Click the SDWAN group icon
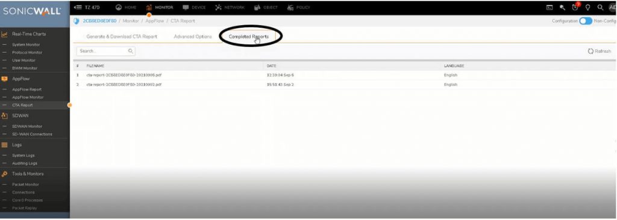Image resolution: width=617 pixels, height=220 pixels. [4, 116]
